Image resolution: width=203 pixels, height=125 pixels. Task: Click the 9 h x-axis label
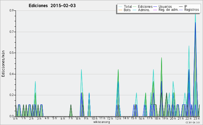[86, 118]
